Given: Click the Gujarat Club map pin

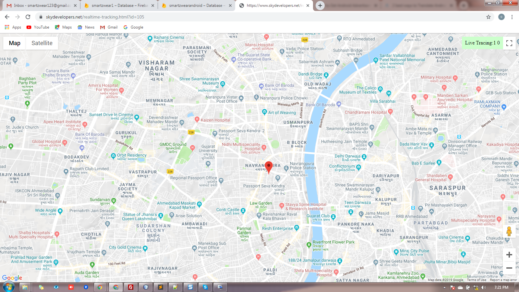Looking at the screenshot, I should point(333,217).
